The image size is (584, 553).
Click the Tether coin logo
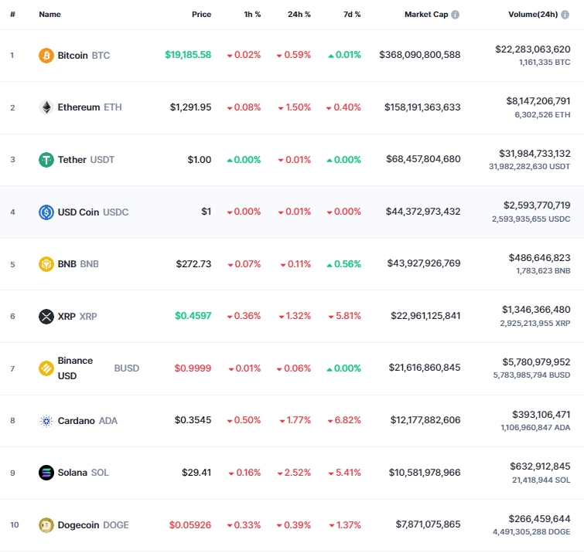click(46, 160)
